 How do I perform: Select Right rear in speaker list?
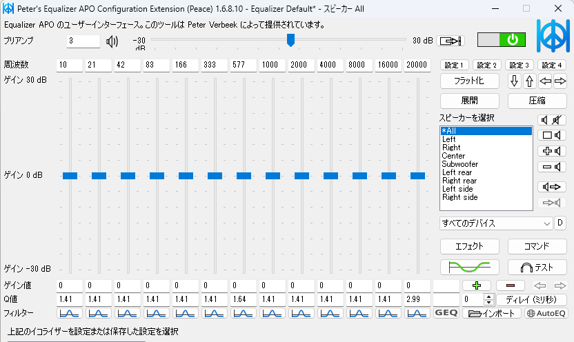(486, 181)
